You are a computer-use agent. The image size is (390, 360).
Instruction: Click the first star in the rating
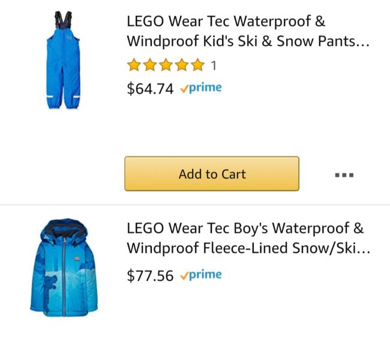coord(134,65)
